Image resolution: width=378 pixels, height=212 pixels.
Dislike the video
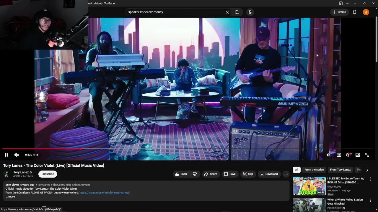[195, 174]
